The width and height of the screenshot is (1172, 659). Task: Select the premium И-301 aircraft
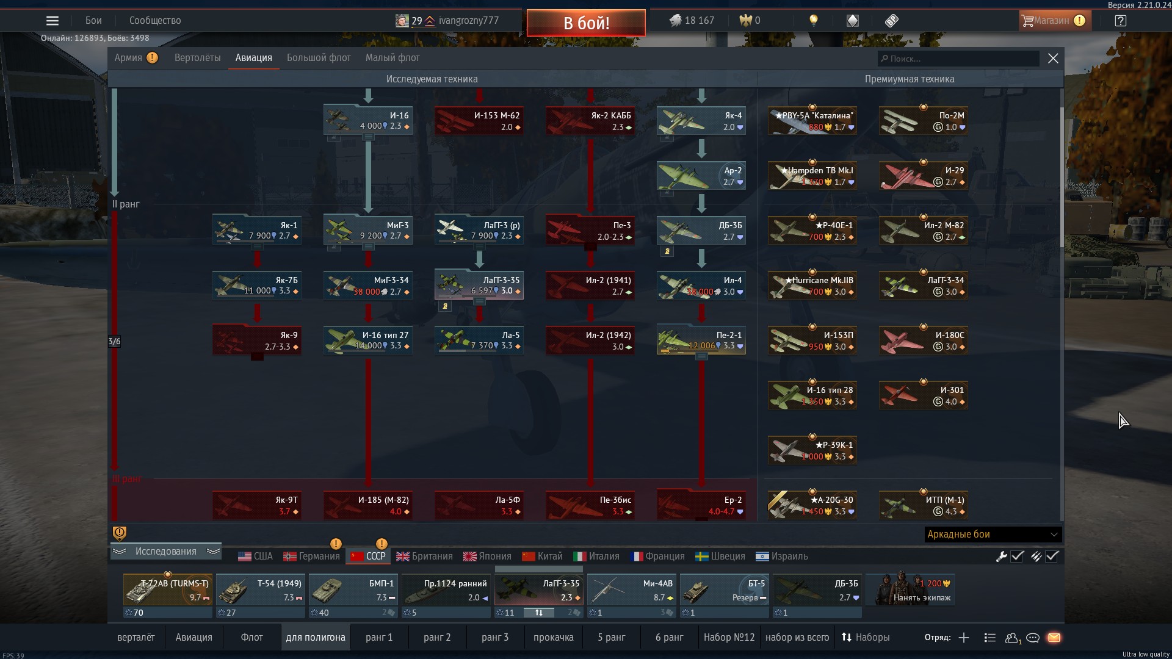pyautogui.click(x=924, y=395)
